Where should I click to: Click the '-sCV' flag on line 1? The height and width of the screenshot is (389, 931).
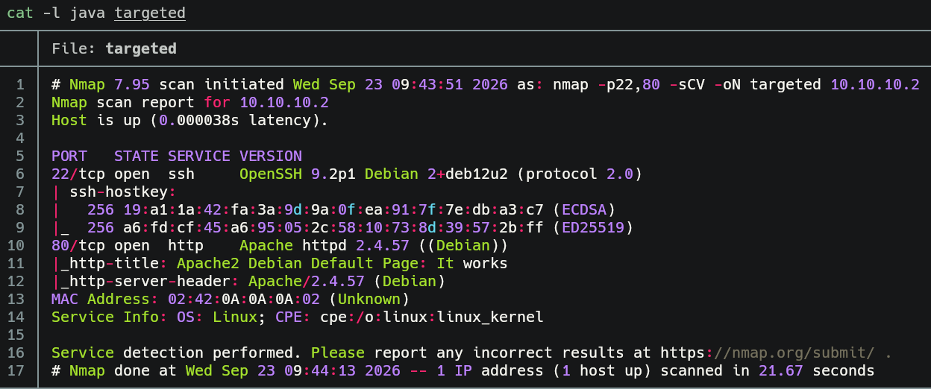pos(687,84)
